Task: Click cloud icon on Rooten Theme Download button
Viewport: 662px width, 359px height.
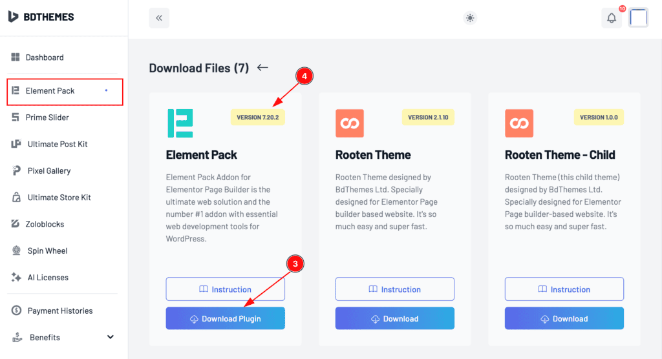Action: click(376, 320)
